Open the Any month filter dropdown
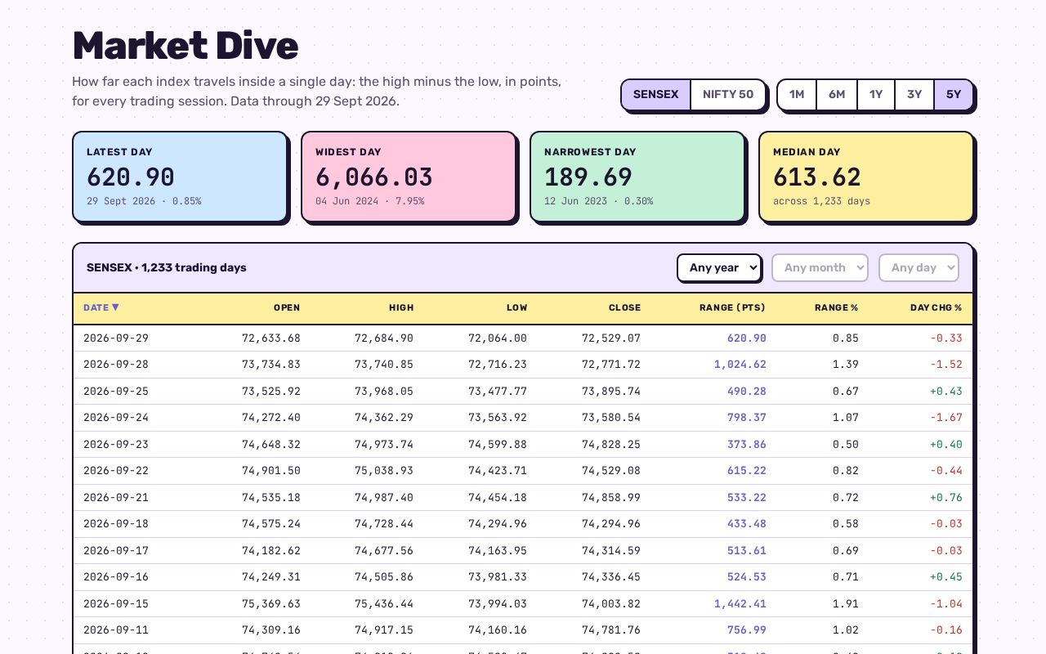The image size is (1046, 654). pyautogui.click(x=820, y=267)
